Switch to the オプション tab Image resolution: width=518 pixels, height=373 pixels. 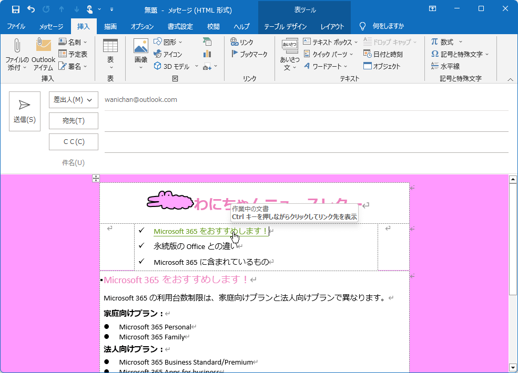click(x=142, y=26)
